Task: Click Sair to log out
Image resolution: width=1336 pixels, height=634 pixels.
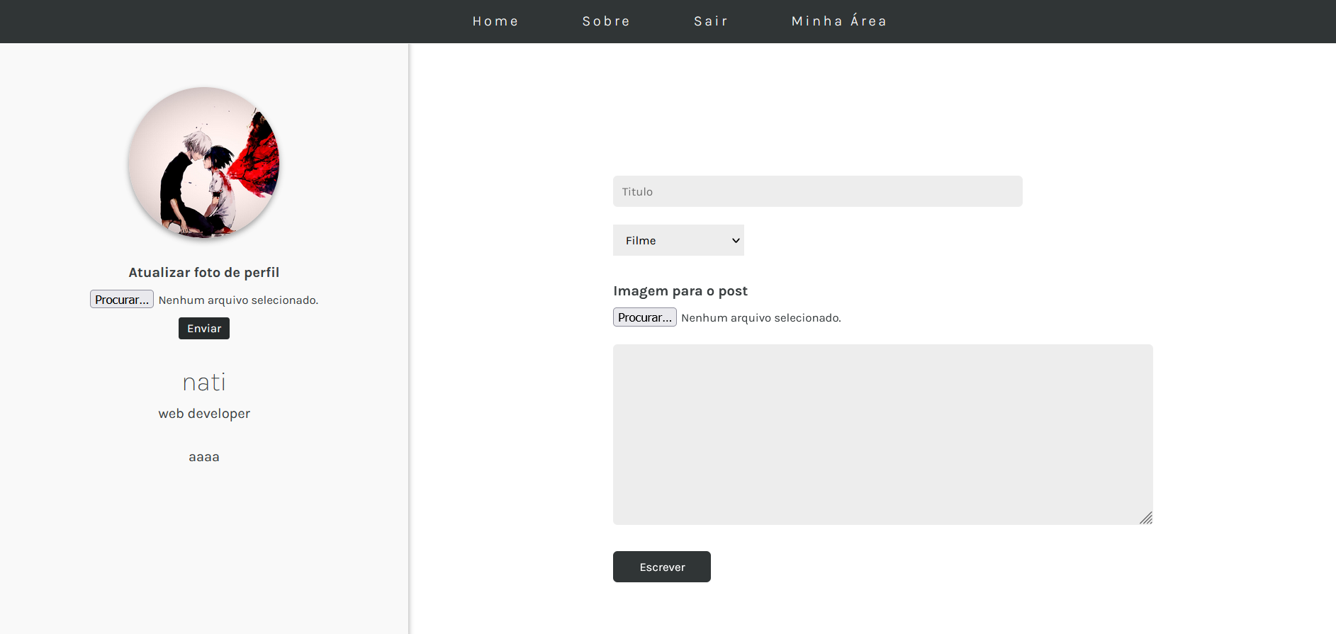Action: pyautogui.click(x=711, y=21)
